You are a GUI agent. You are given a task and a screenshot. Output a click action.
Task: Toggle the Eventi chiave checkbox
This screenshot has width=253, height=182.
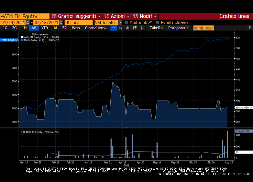pos(157,22)
